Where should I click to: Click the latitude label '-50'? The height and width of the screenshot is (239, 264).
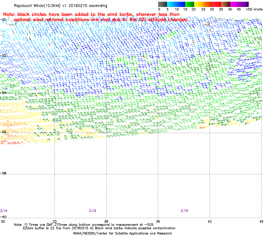[x=3, y=19]
